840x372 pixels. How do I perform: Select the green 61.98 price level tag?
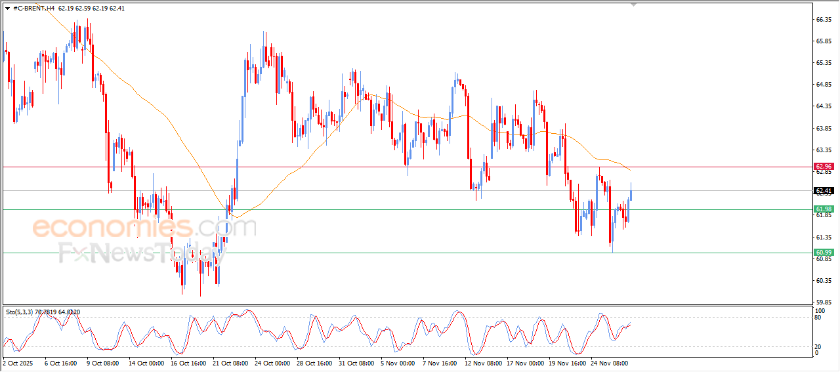coord(824,209)
